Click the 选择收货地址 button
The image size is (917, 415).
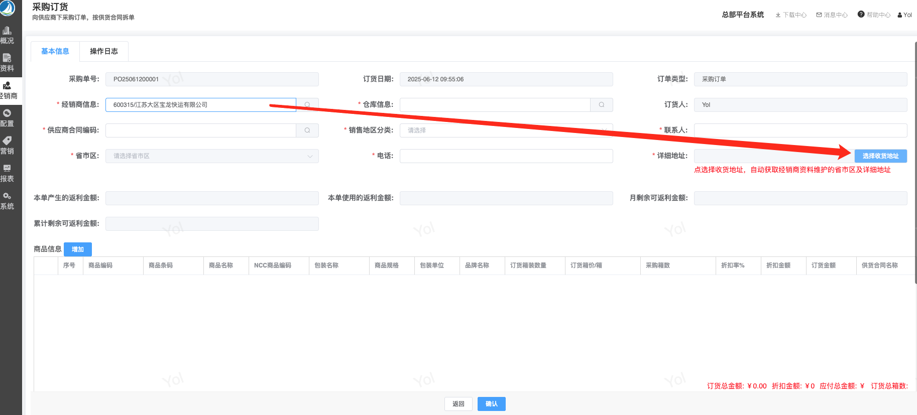[x=881, y=156]
